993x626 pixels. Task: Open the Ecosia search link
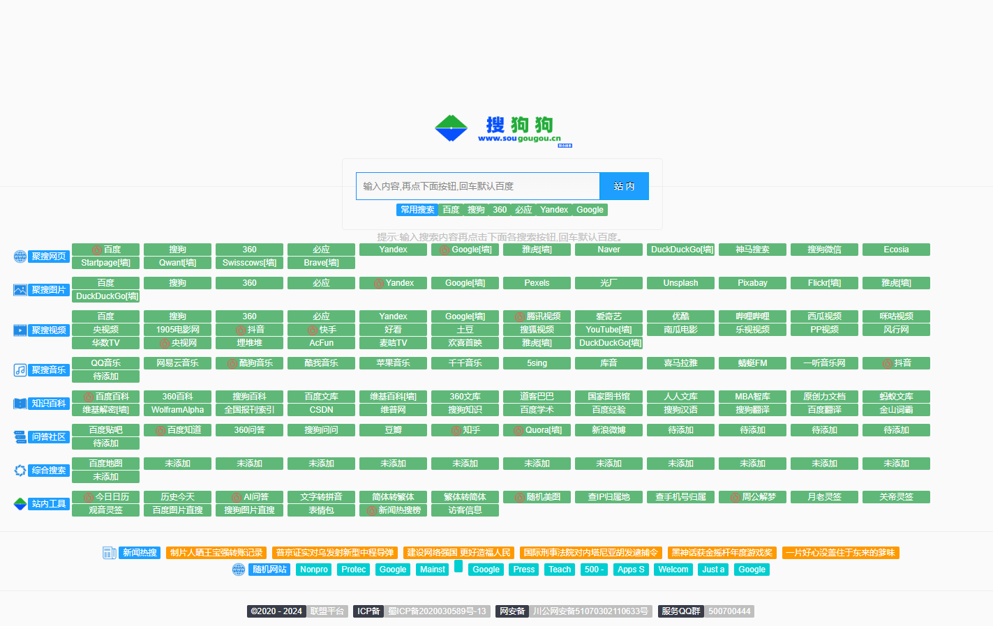pyautogui.click(x=896, y=250)
